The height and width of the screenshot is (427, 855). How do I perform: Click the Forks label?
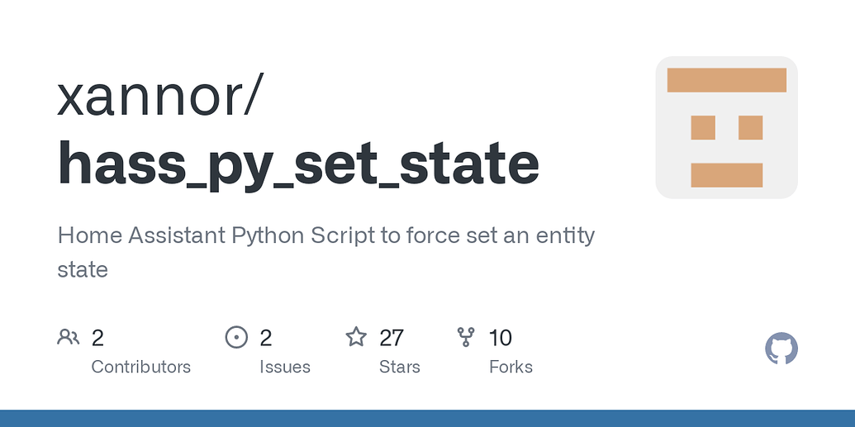pos(511,367)
